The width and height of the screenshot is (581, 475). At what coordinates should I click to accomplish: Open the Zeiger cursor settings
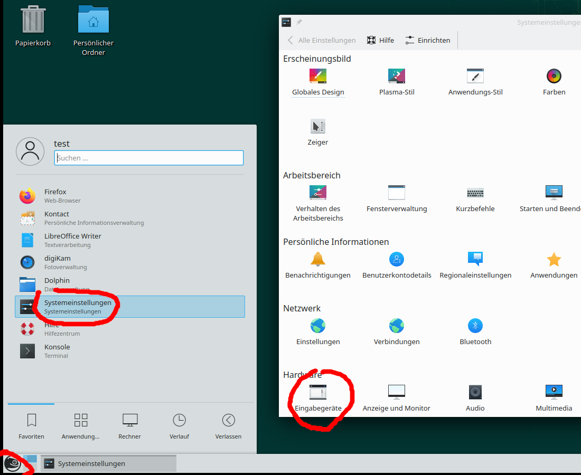pos(318,132)
